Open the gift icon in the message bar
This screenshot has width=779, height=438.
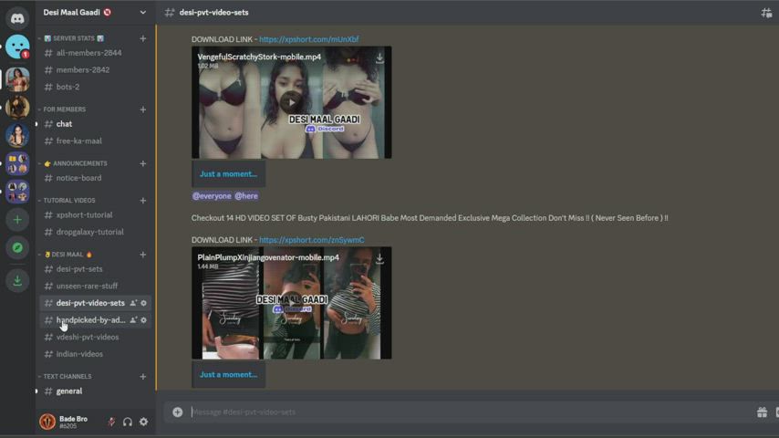[x=762, y=412]
